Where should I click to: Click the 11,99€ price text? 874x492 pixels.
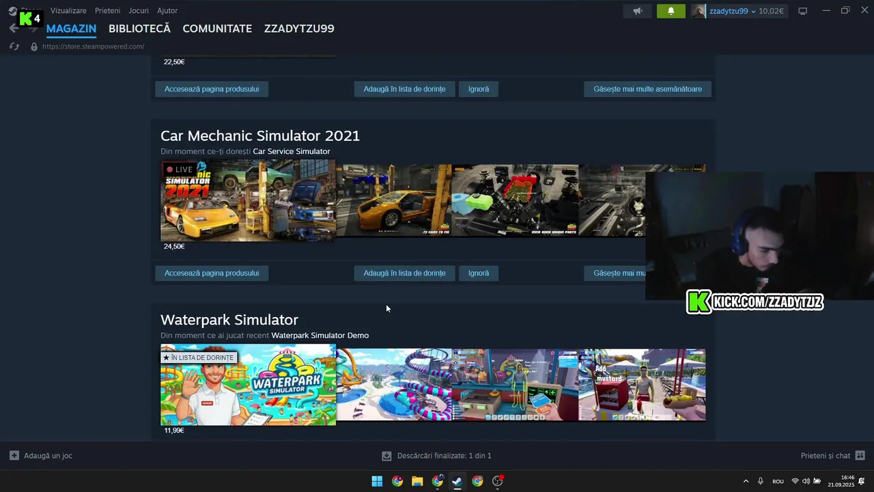click(x=174, y=430)
